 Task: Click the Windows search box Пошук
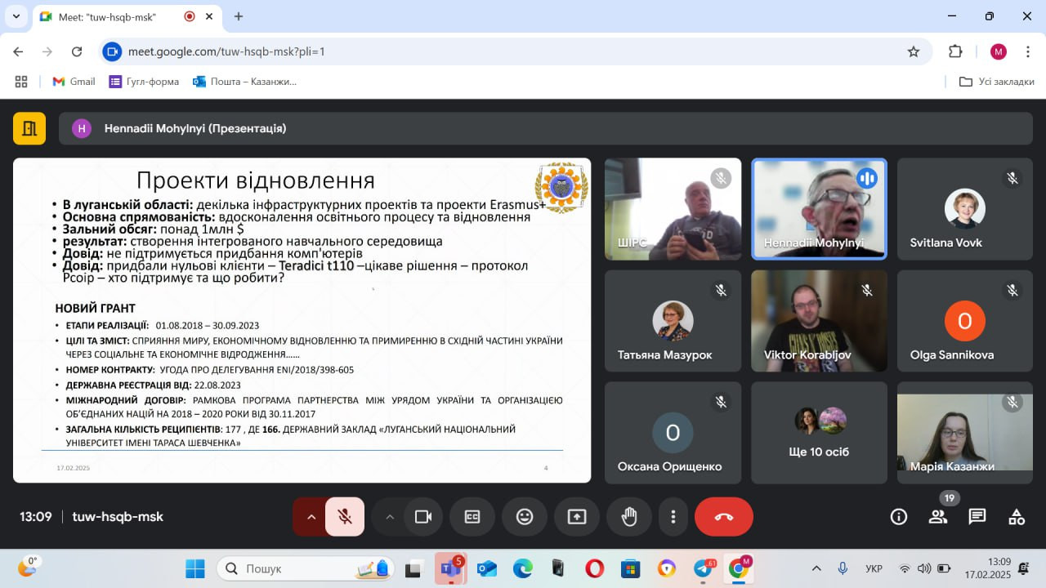(306, 568)
